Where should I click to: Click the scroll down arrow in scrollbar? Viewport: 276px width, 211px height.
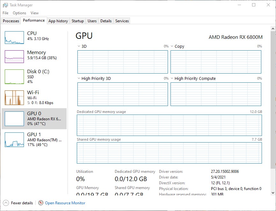coord(273,193)
